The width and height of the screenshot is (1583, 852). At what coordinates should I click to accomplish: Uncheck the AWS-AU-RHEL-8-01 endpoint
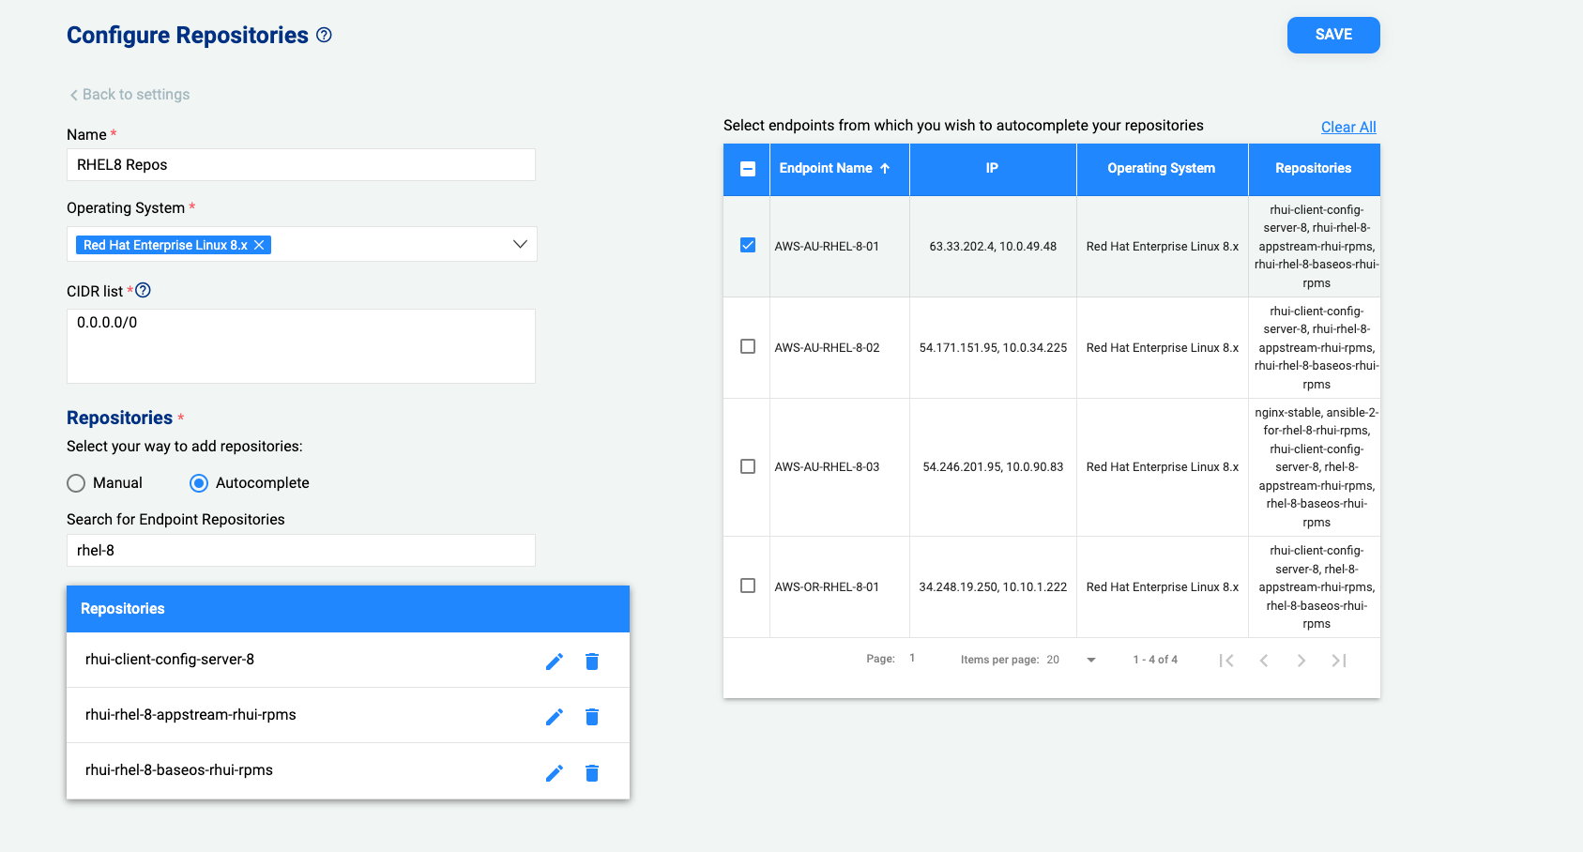click(747, 244)
